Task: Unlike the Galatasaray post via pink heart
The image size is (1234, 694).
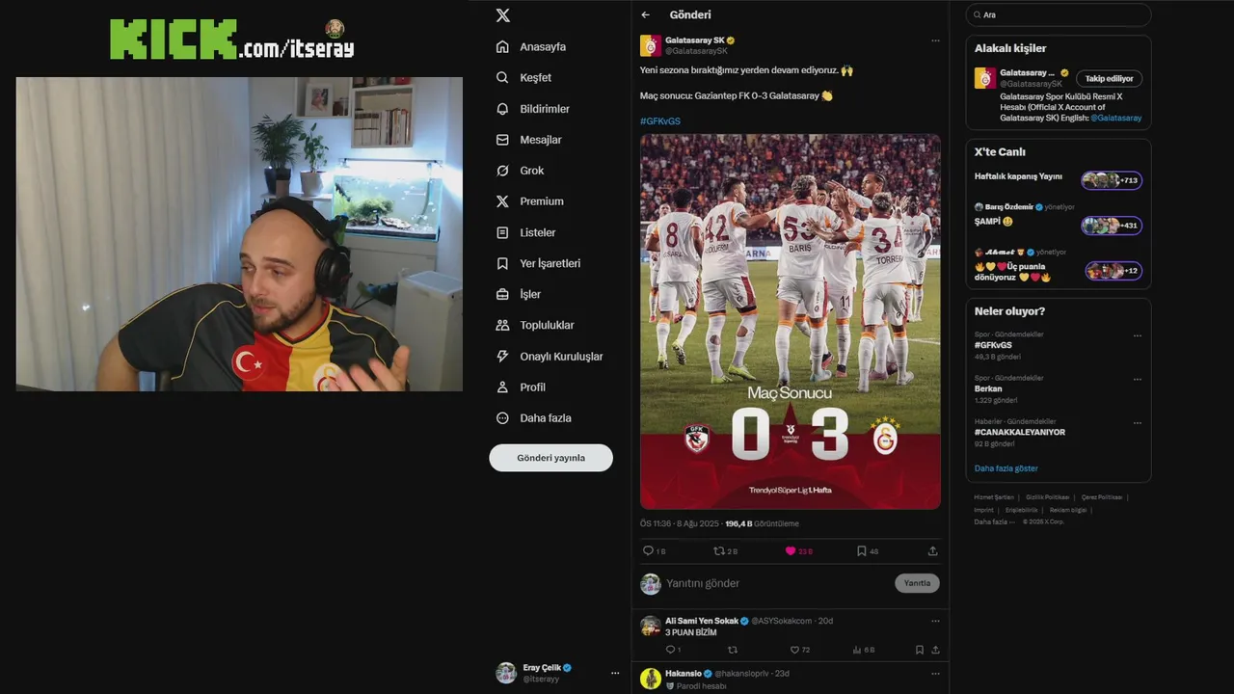Action: point(791,551)
